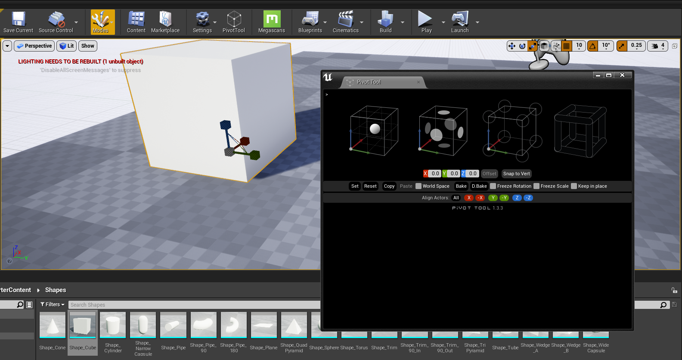This screenshot has height=360, width=682.
Task: Click the Blueprints toolbar icon
Action: click(310, 19)
